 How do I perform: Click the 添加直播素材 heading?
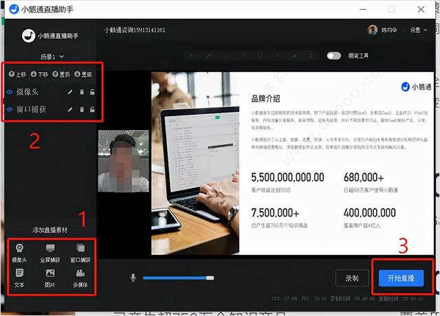[50, 230]
